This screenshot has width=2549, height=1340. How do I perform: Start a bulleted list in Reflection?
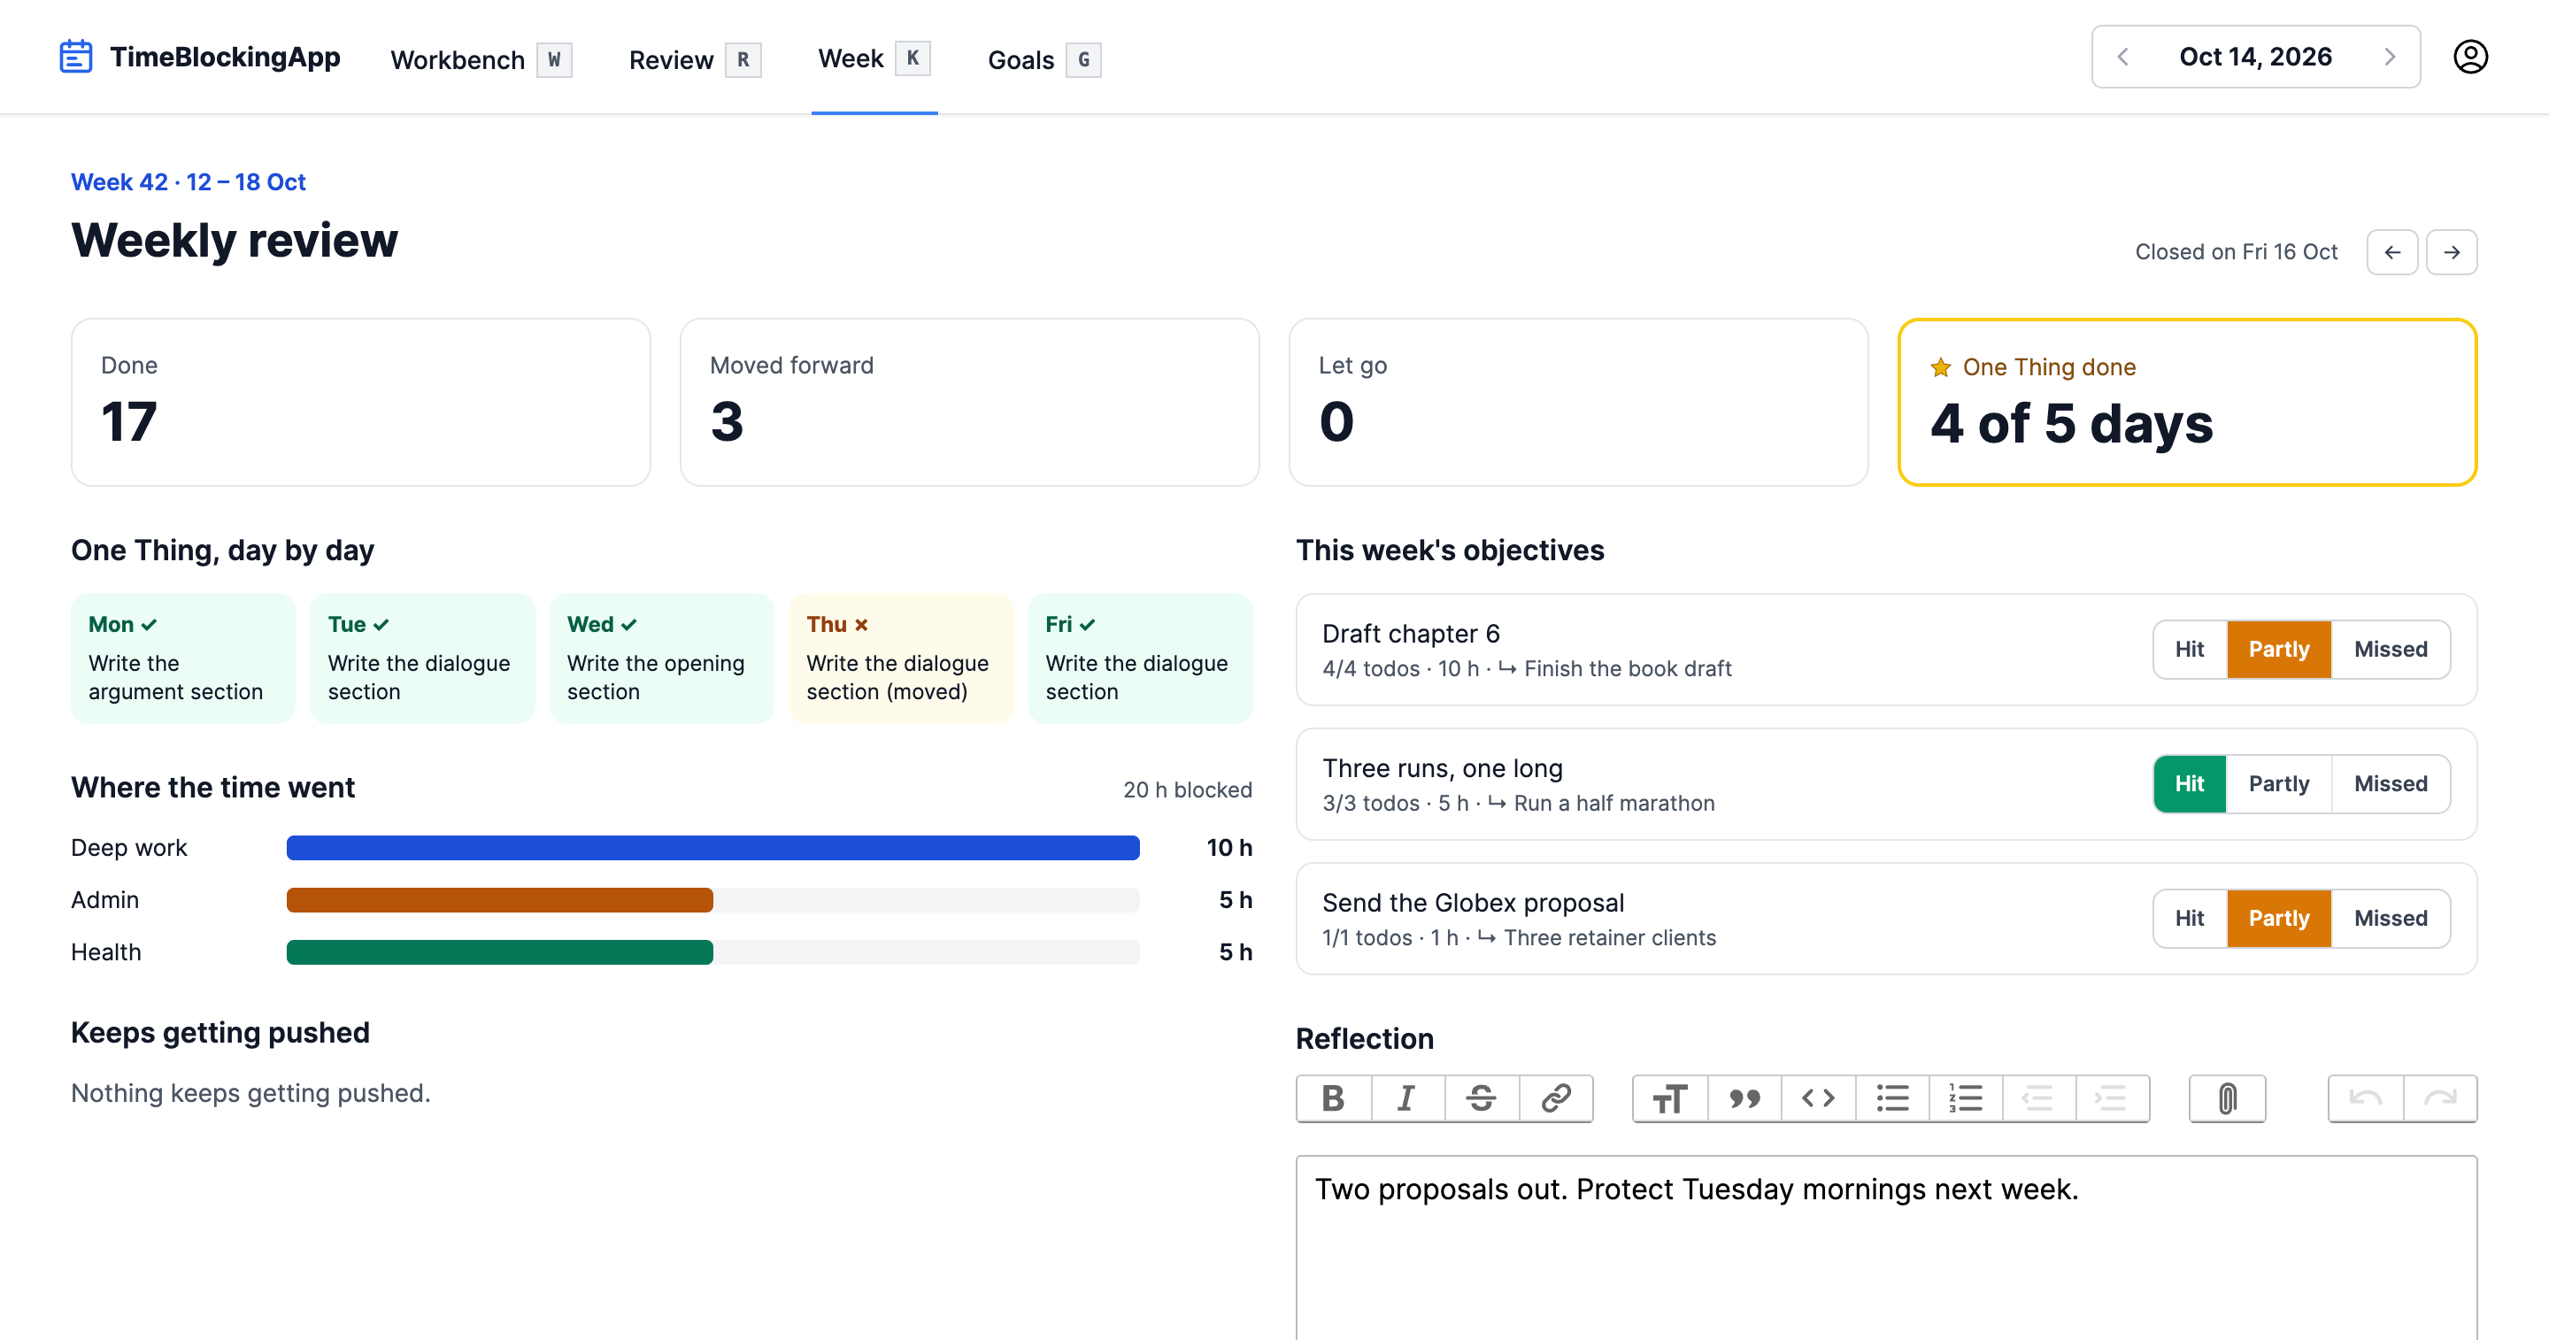[x=1892, y=1097]
